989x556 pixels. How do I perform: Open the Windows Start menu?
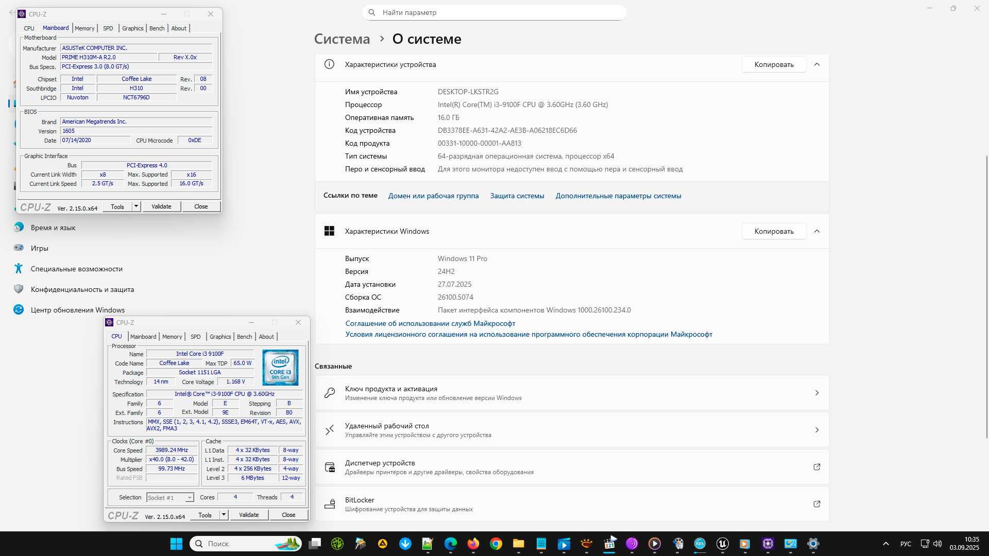click(176, 544)
